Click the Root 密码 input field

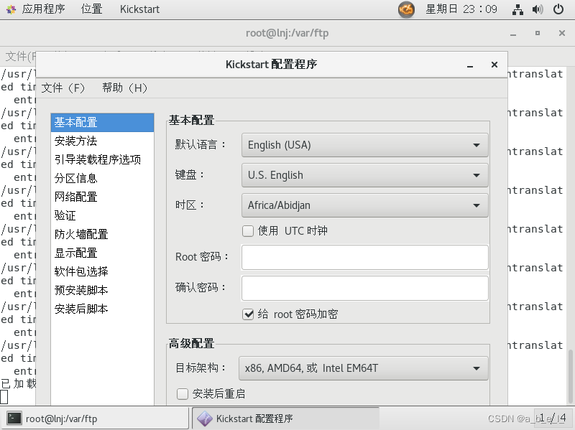365,258
